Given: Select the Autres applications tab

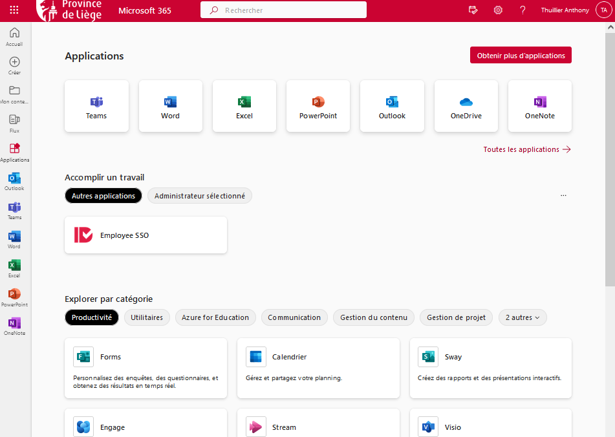Looking at the screenshot, I should [103, 196].
